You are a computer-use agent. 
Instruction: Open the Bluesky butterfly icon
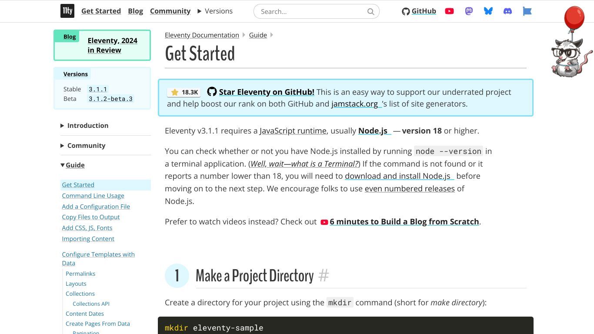click(x=488, y=11)
